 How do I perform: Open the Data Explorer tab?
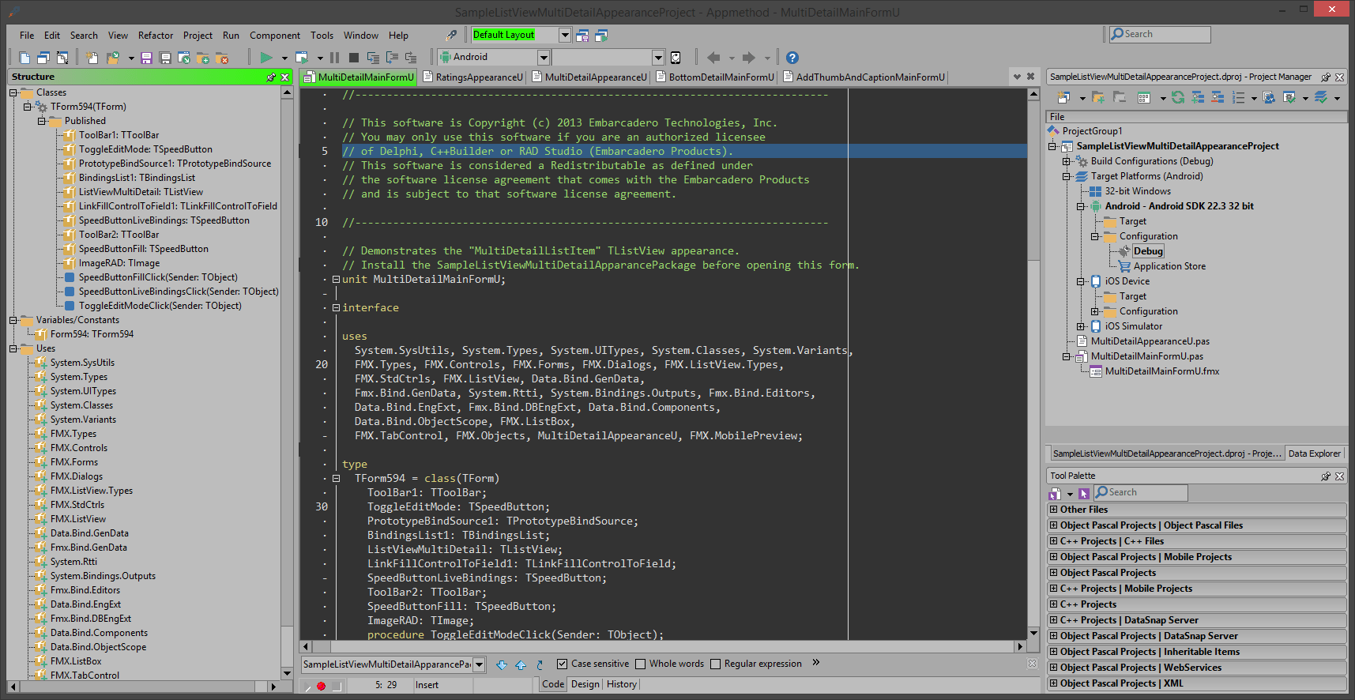point(1315,453)
